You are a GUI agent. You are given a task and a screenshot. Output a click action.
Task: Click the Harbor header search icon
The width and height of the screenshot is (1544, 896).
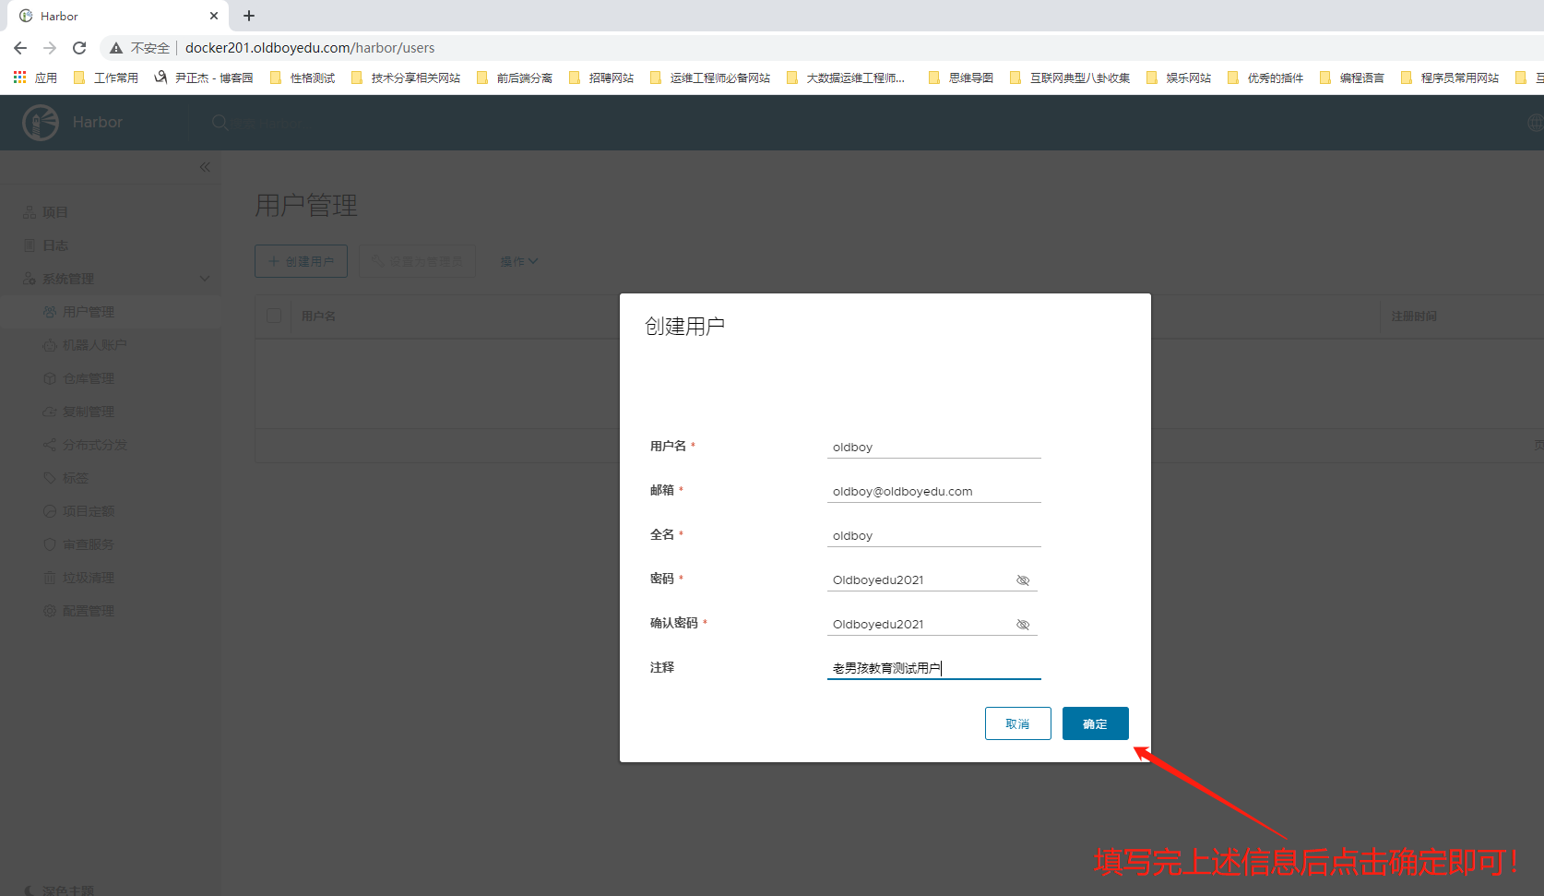(x=220, y=122)
